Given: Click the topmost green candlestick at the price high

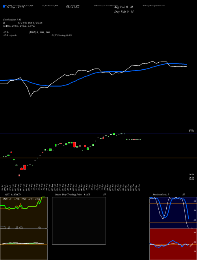Looking at the screenshot, I should (113, 134).
